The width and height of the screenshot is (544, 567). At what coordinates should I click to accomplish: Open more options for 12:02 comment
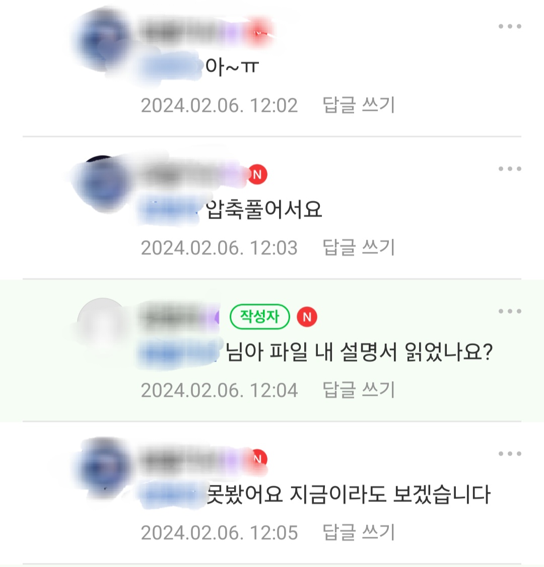pyautogui.click(x=510, y=26)
